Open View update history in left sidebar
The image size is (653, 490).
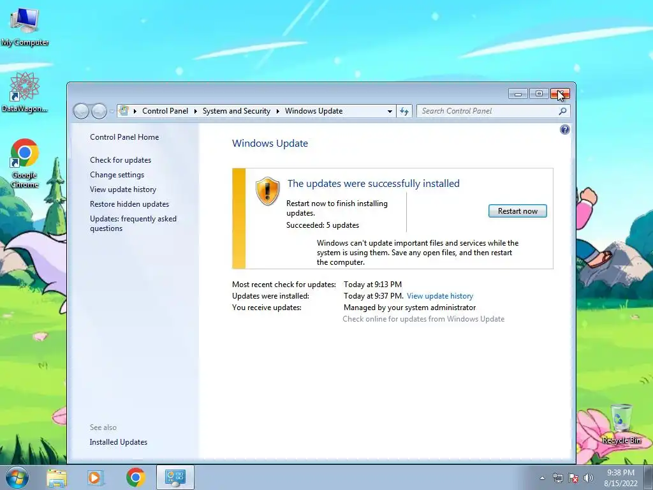point(123,189)
